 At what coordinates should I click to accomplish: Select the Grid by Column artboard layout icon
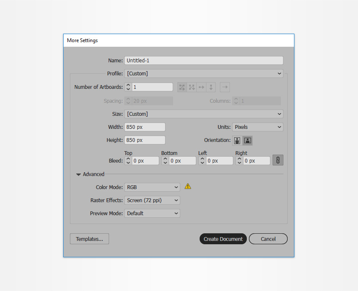(x=192, y=87)
